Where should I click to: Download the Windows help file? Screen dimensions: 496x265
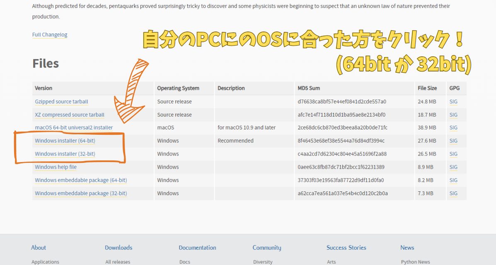(x=56, y=167)
